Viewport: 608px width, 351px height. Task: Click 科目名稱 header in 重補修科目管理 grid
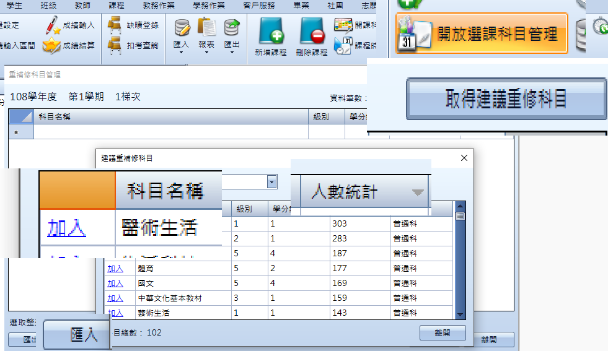click(171, 116)
